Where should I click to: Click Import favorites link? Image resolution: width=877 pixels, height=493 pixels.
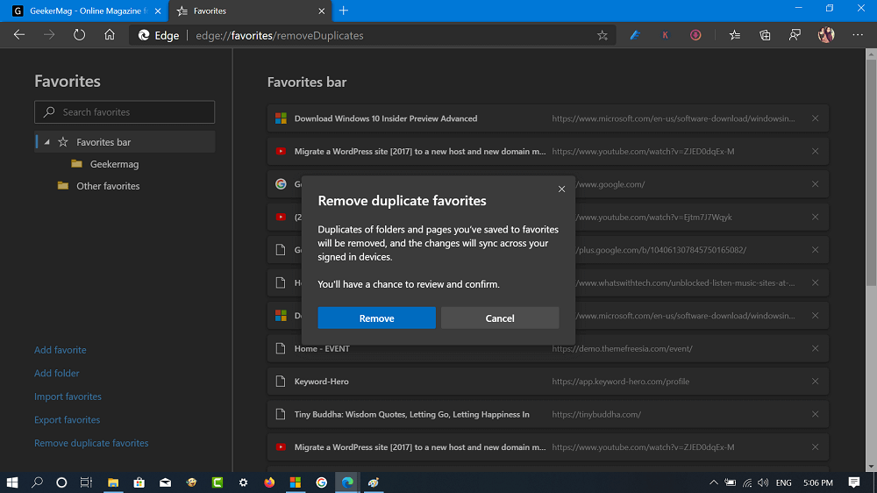click(x=68, y=397)
